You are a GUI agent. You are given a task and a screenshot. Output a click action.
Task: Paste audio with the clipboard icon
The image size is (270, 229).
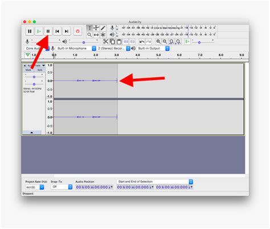click(119, 42)
